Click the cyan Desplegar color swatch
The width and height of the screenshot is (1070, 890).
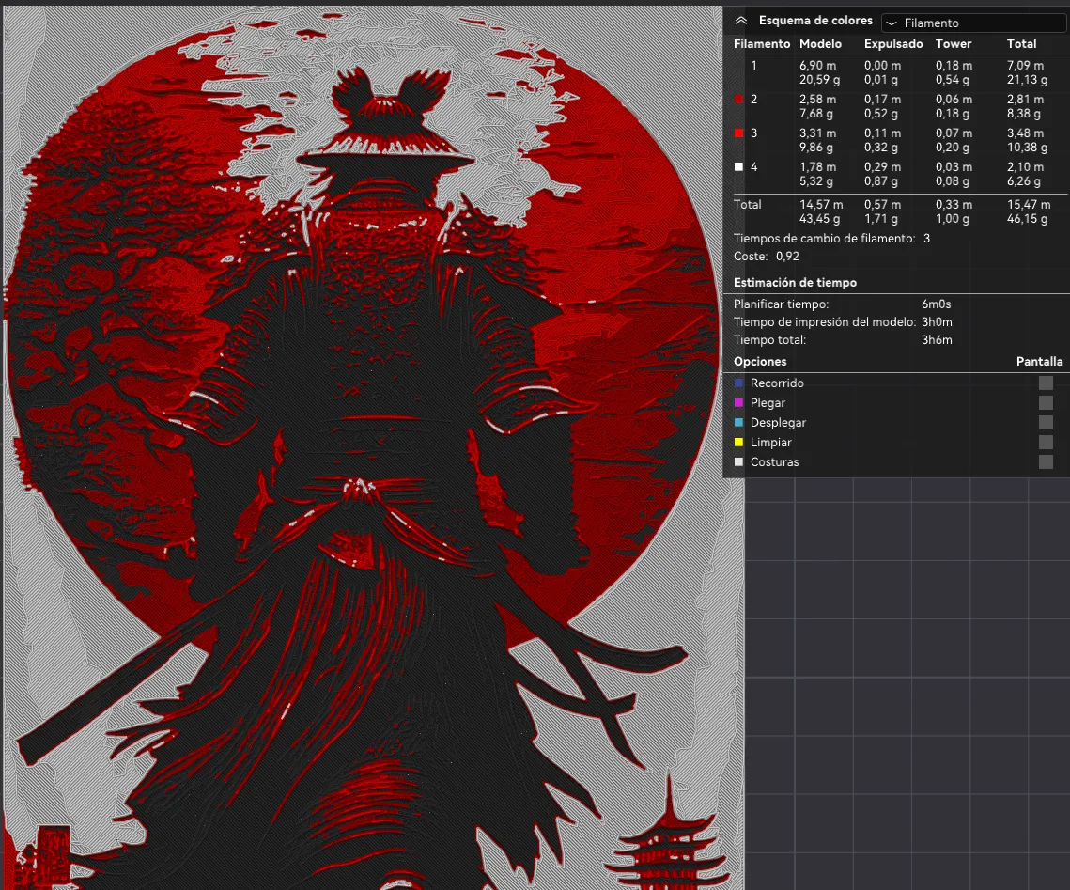(738, 423)
